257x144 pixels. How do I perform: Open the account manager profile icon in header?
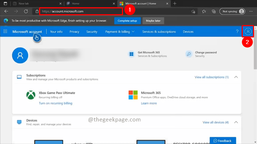pyautogui.click(x=248, y=31)
